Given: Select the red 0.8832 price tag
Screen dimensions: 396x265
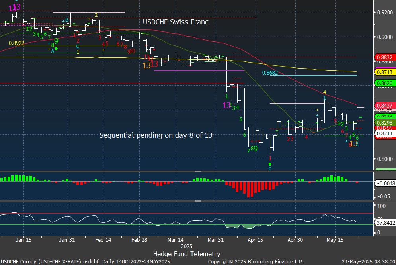Looking at the screenshot, I should 384,57.
